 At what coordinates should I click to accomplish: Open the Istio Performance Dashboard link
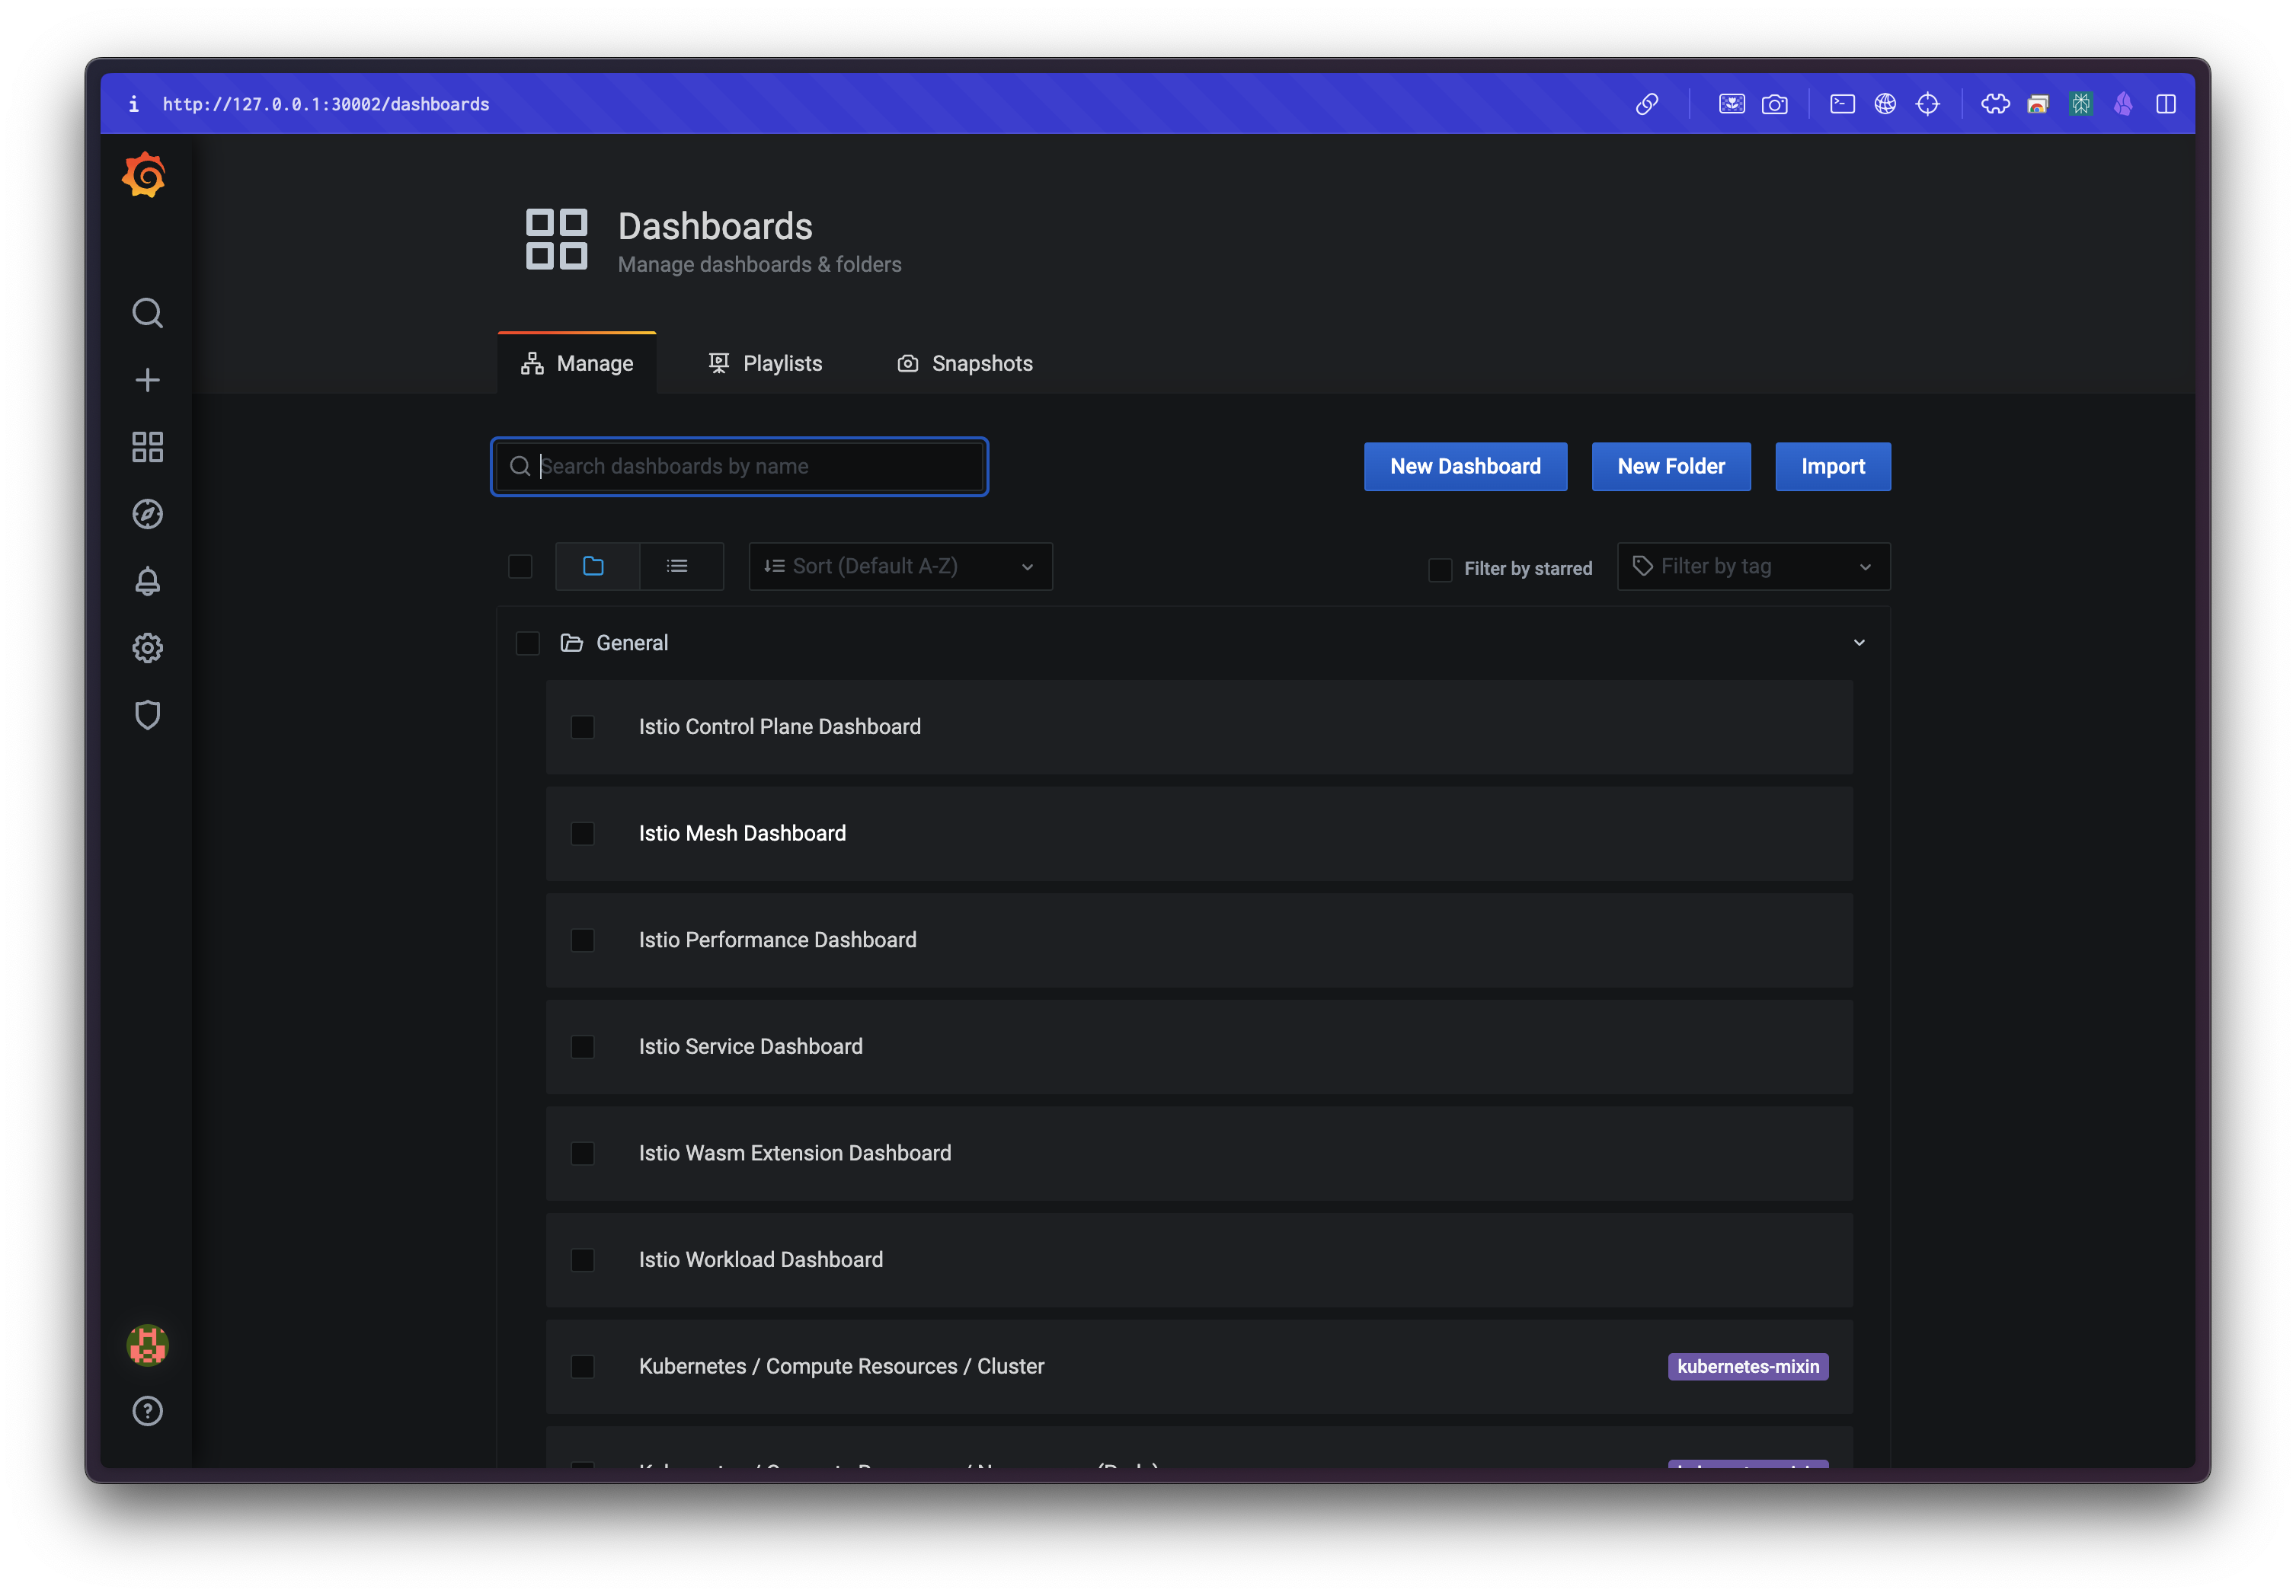[777, 940]
